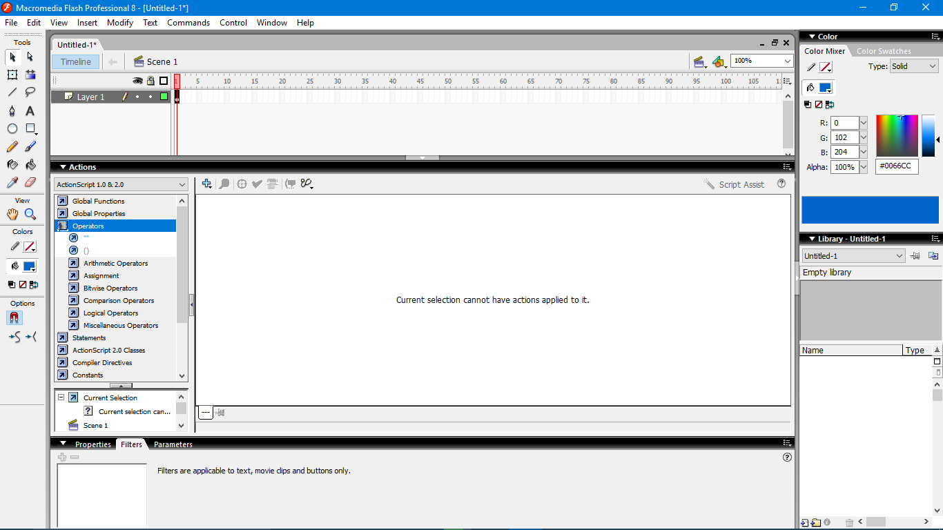Select Scene 1 in script navigator
This screenshot has width=943, height=530.
[96, 425]
